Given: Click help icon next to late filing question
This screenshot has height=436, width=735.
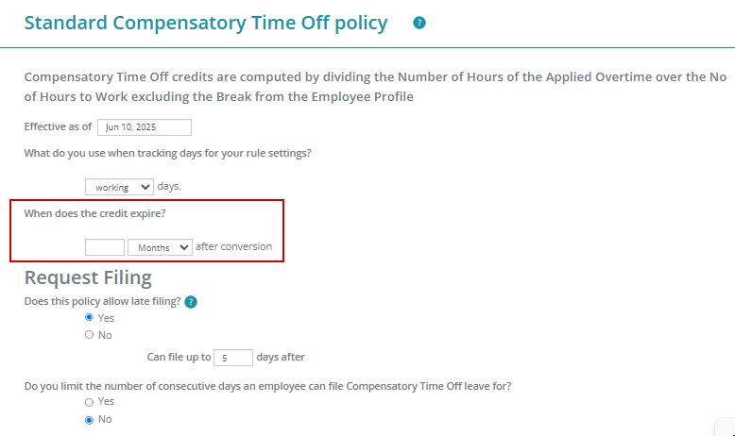Looking at the screenshot, I should [x=191, y=302].
